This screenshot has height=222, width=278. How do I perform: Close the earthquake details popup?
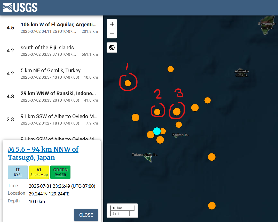[86, 215]
